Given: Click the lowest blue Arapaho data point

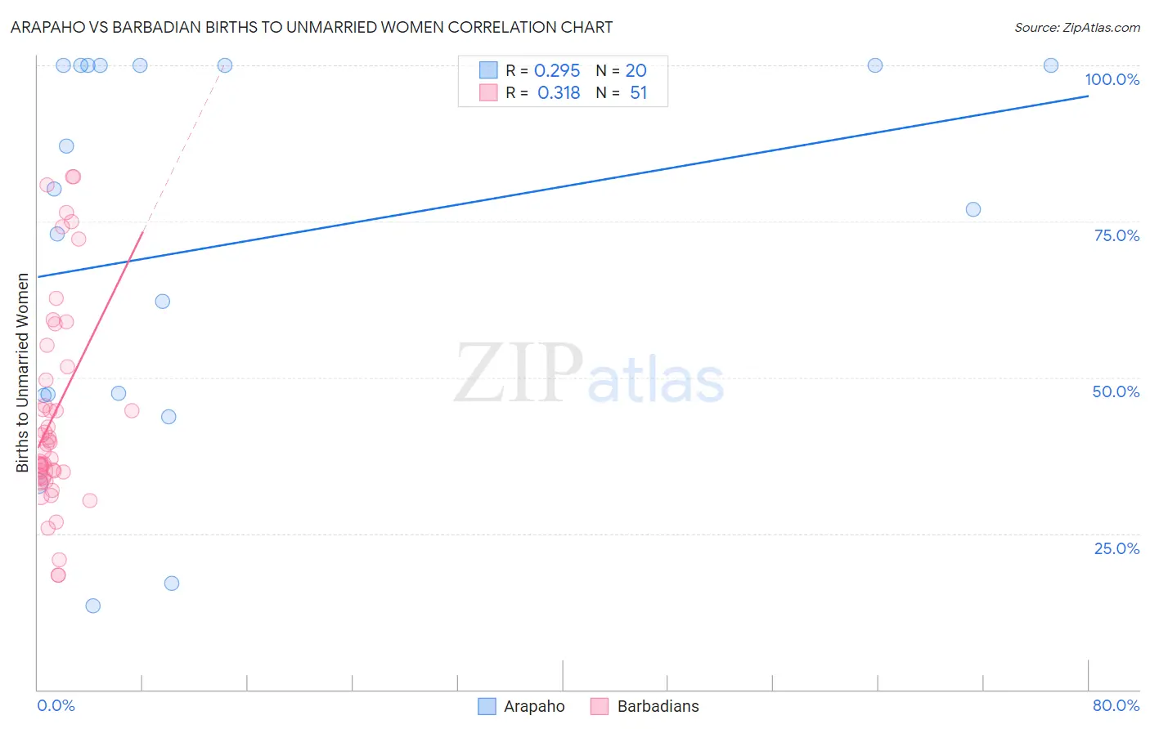Looking at the screenshot, I should [93, 606].
